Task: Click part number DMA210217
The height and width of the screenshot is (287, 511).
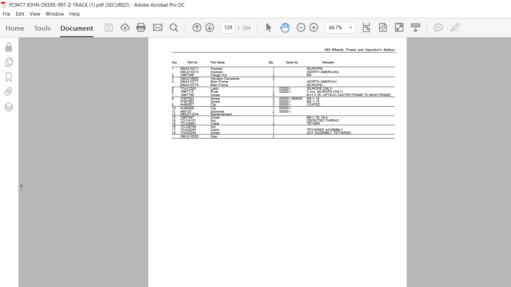Action: click(x=189, y=69)
